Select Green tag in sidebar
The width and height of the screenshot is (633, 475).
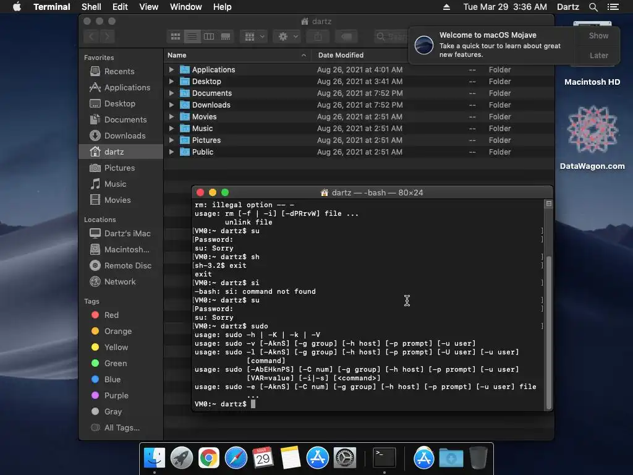pyautogui.click(x=121, y=363)
